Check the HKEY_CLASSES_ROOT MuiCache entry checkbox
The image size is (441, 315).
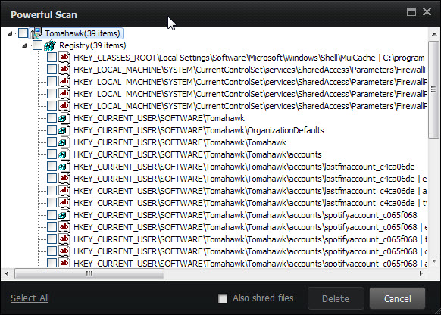pyautogui.click(x=52, y=58)
